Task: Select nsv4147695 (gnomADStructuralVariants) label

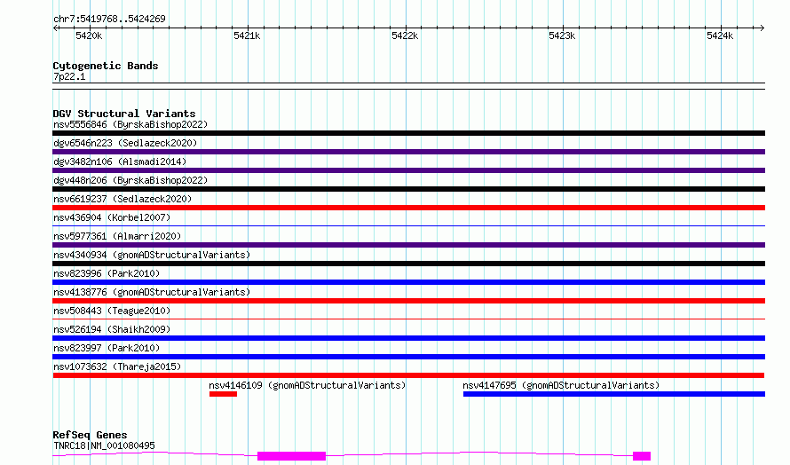Action: coord(561,385)
